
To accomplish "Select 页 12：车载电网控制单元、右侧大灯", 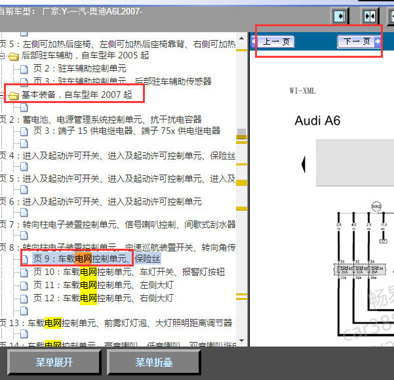I will [x=104, y=298].
